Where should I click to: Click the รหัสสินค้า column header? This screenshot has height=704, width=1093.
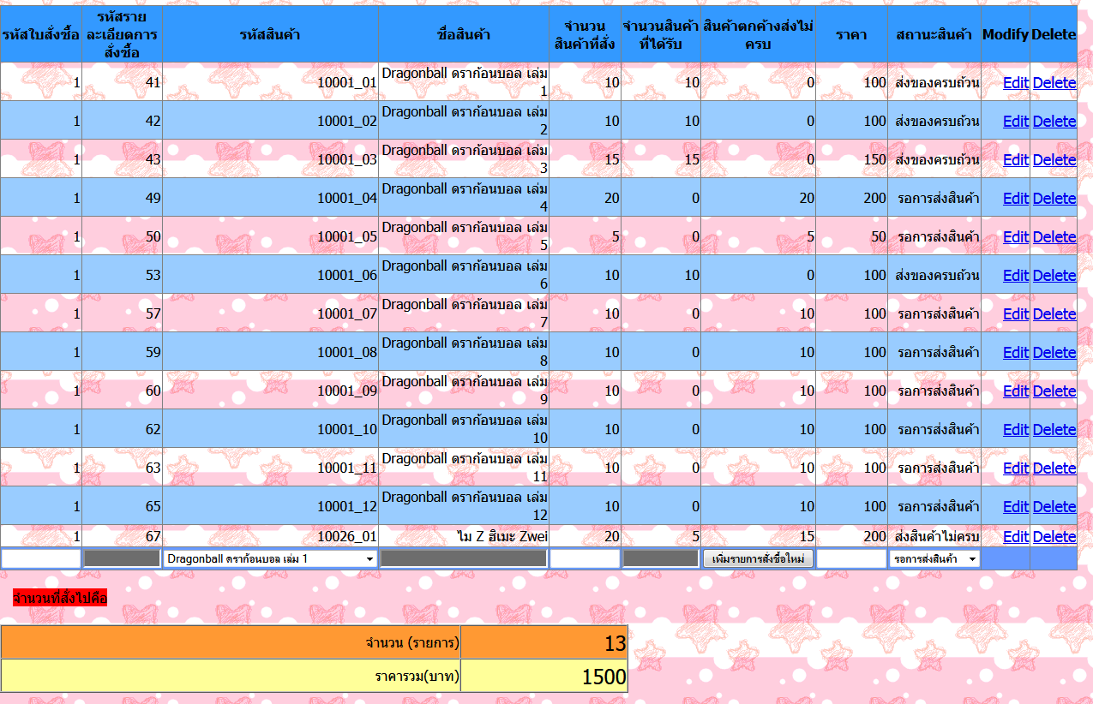(270, 35)
